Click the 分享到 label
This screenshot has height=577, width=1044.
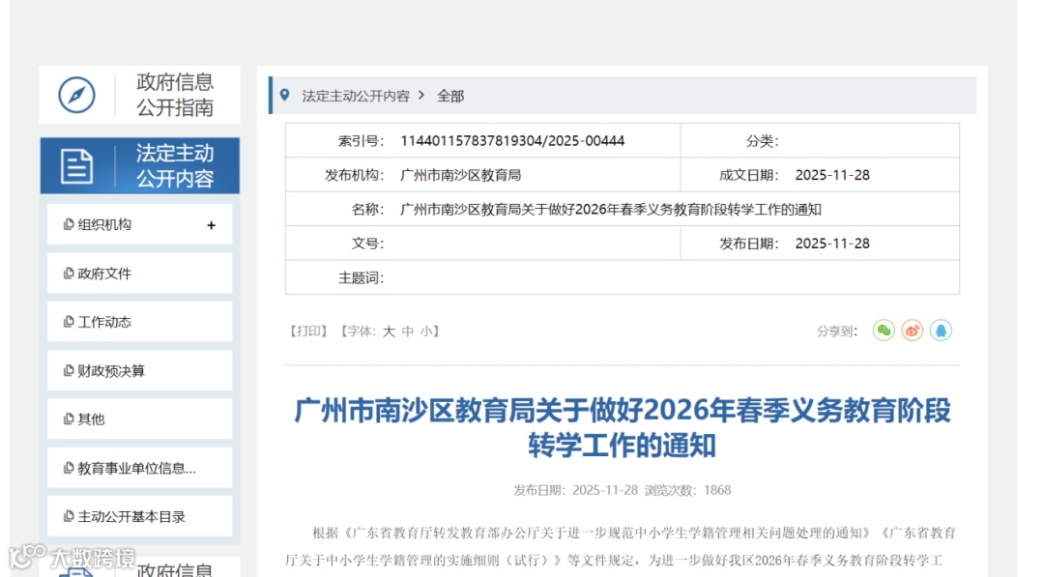(x=837, y=332)
